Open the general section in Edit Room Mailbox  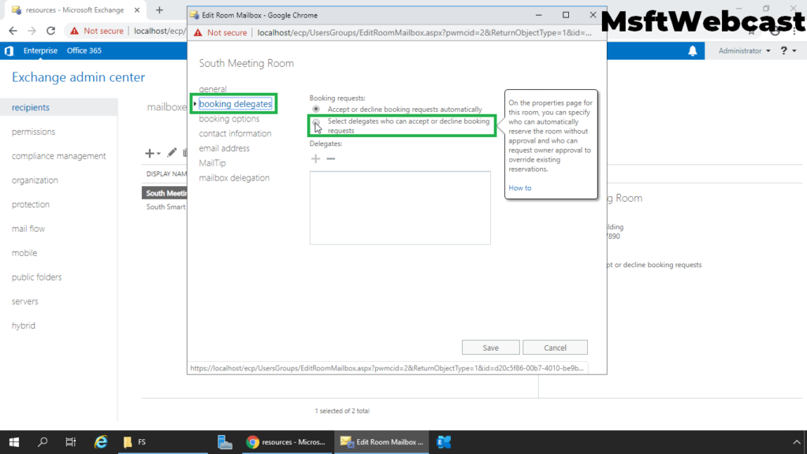(x=213, y=89)
